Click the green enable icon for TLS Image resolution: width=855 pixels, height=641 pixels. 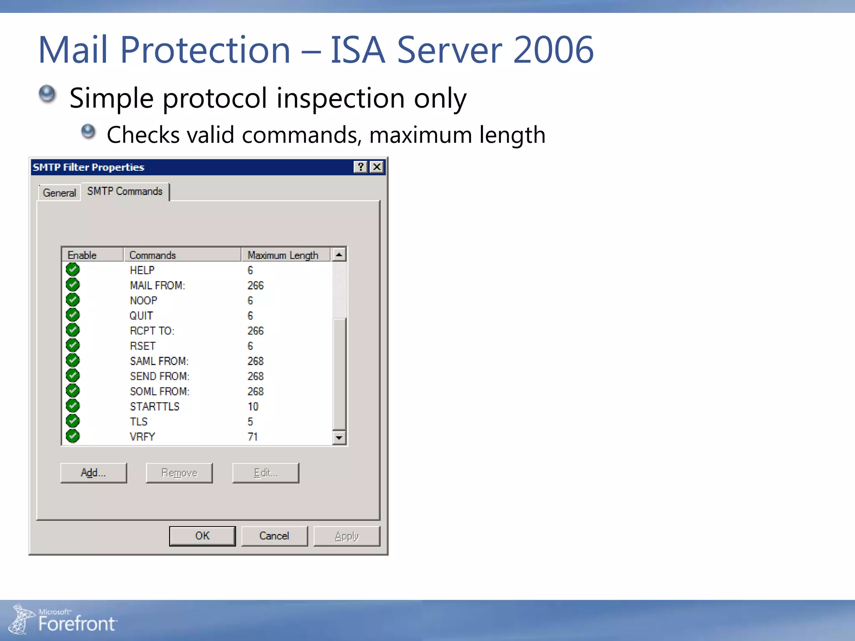73,421
